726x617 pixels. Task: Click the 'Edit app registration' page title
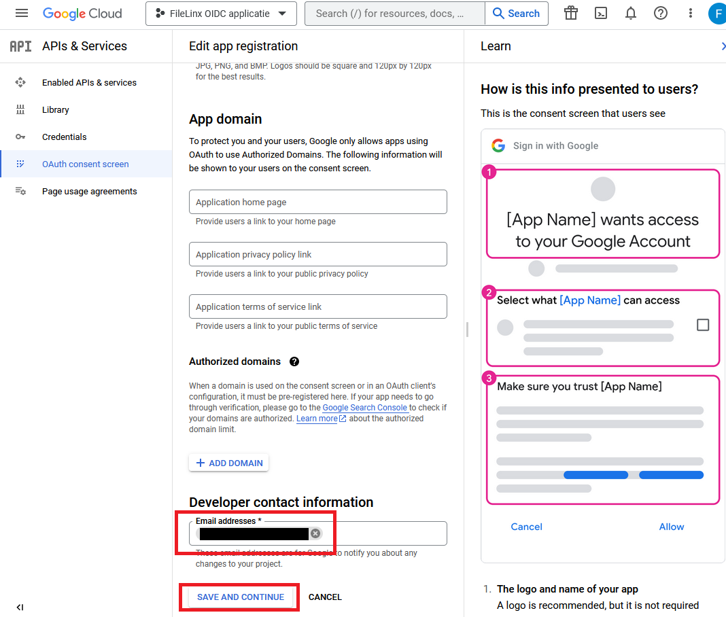[243, 46]
